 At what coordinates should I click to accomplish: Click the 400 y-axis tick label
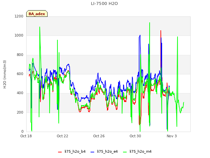20,93
